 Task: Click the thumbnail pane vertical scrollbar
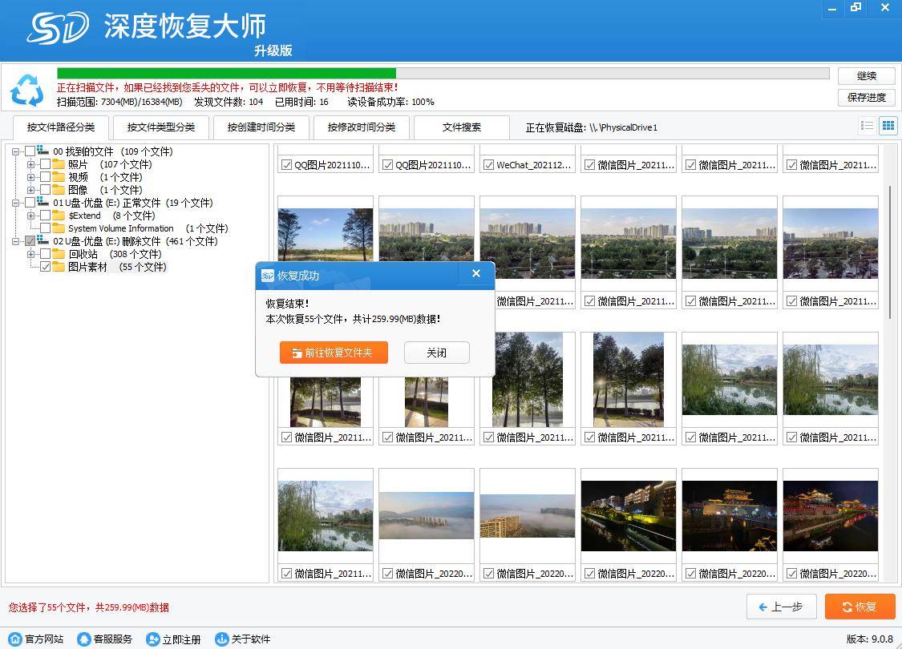[x=890, y=252]
